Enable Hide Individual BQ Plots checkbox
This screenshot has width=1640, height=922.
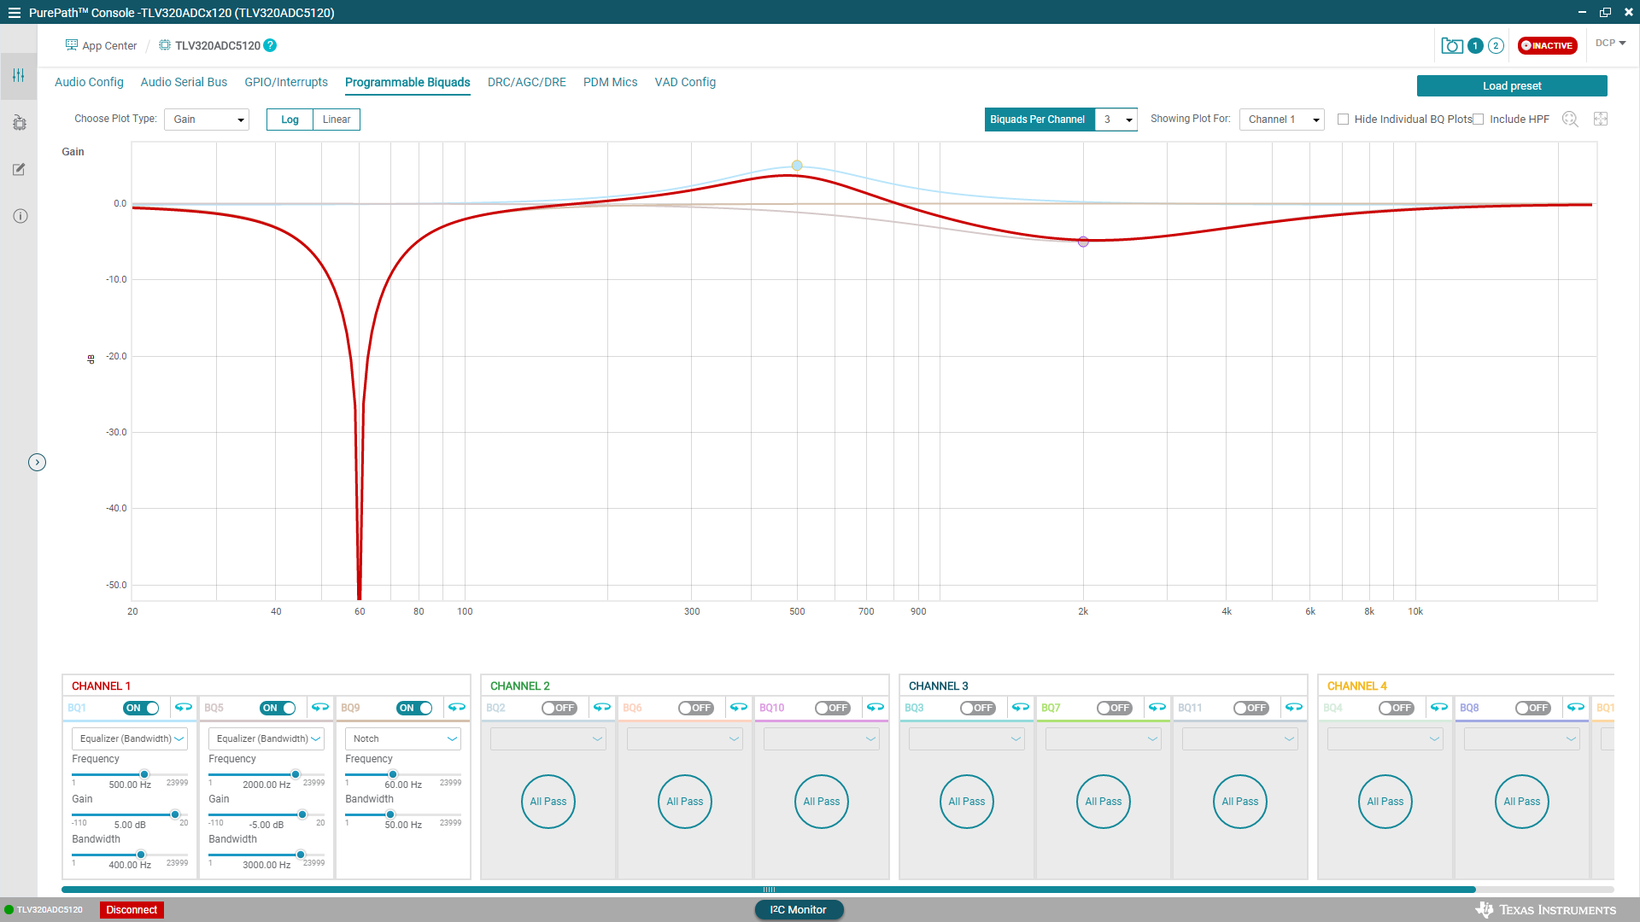pos(1343,120)
